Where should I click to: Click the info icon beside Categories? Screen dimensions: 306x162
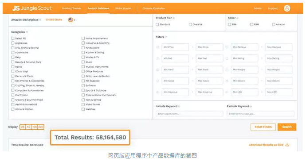(x=27, y=32)
